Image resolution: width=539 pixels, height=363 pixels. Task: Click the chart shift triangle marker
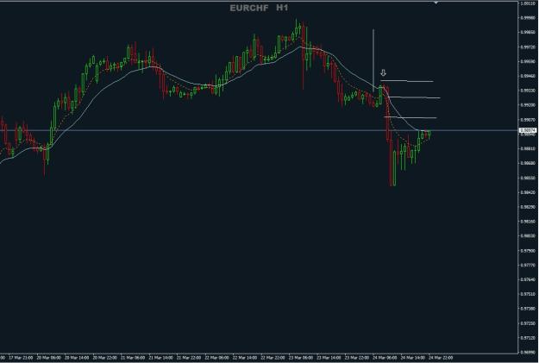coord(436,3)
